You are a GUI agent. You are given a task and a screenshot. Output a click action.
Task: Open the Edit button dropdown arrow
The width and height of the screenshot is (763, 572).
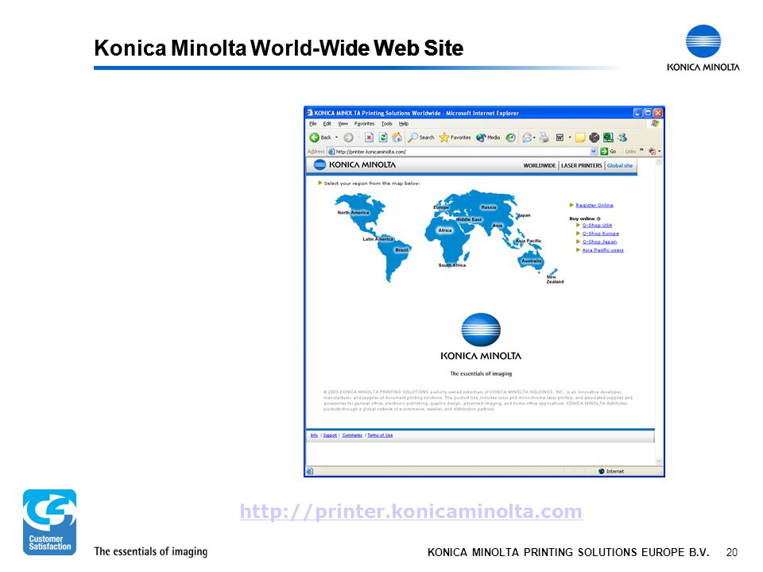pyautogui.click(x=569, y=137)
